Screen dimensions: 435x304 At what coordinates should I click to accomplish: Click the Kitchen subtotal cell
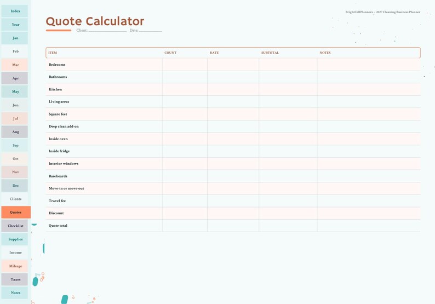[288, 89]
